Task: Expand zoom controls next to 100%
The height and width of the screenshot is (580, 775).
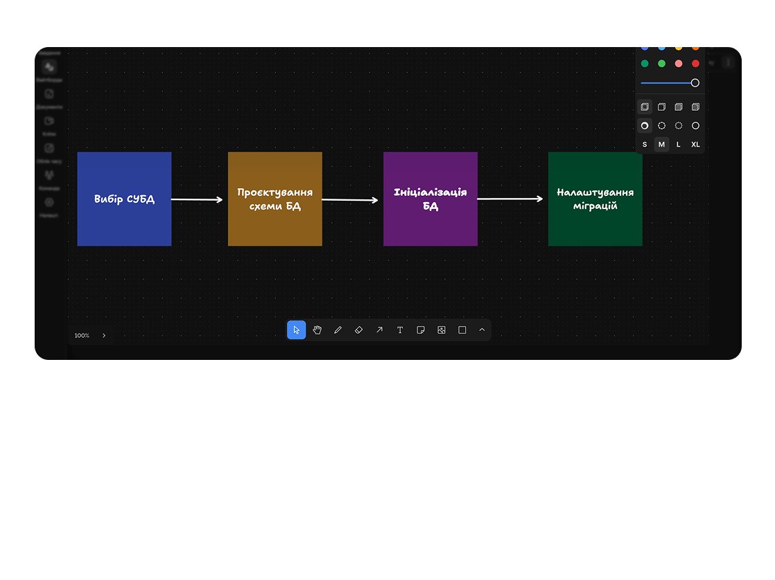Action: coord(104,336)
